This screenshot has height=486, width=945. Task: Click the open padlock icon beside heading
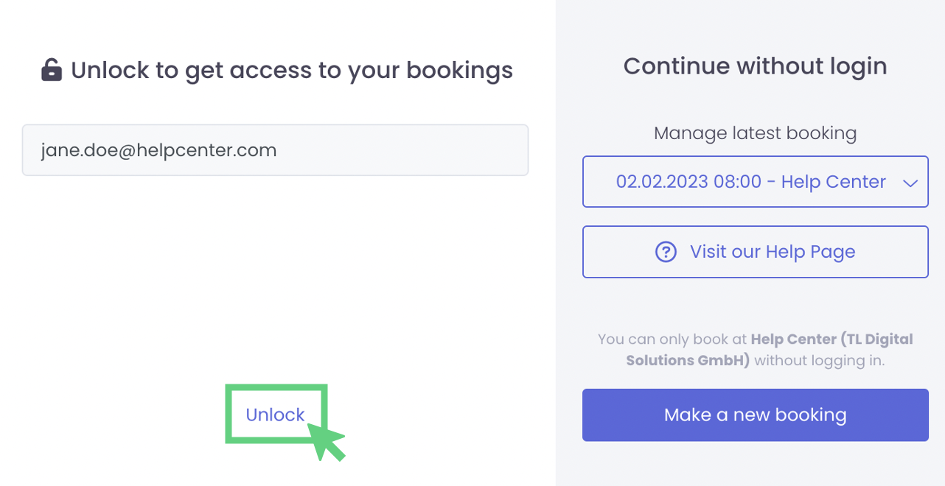51,70
